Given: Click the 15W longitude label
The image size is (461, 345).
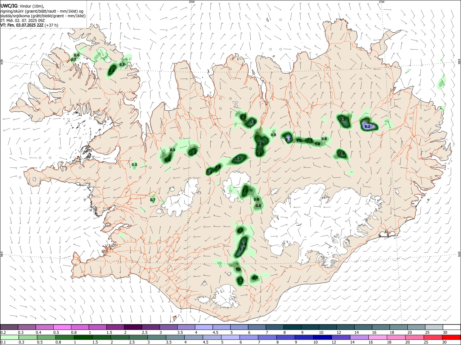Looking at the screenshot, I should (x=381, y=2).
